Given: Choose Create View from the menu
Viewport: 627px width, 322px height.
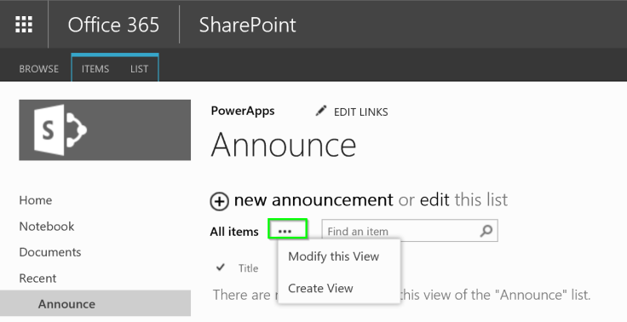Looking at the screenshot, I should 320,289.
